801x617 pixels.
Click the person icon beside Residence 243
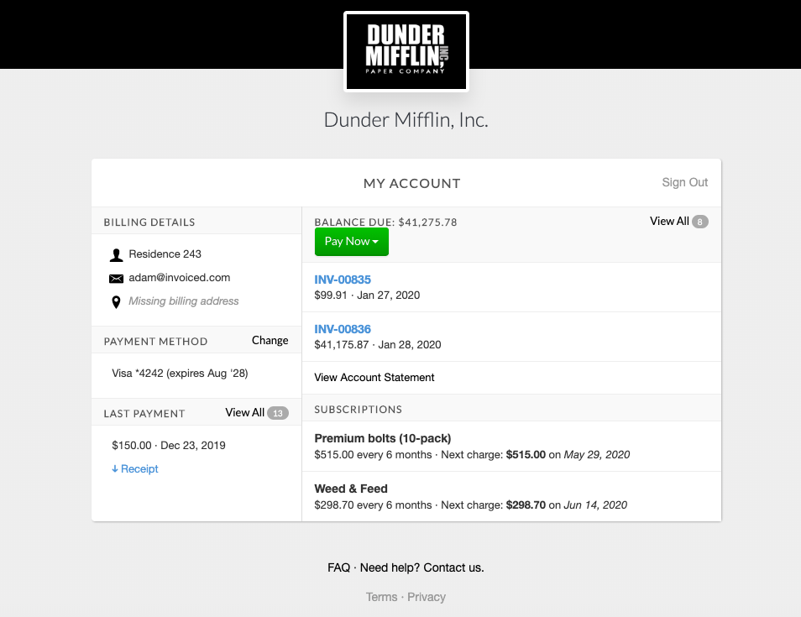point(117,255)
